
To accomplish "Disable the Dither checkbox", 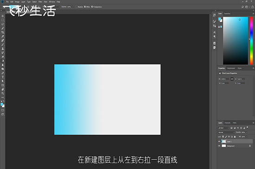I will point(85,7).
